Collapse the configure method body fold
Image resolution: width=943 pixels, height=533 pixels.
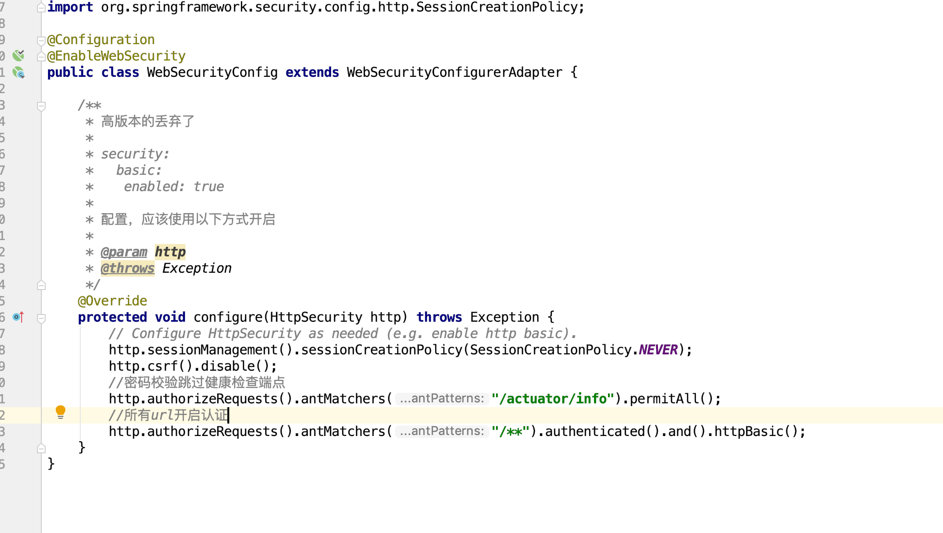[41, 318]
